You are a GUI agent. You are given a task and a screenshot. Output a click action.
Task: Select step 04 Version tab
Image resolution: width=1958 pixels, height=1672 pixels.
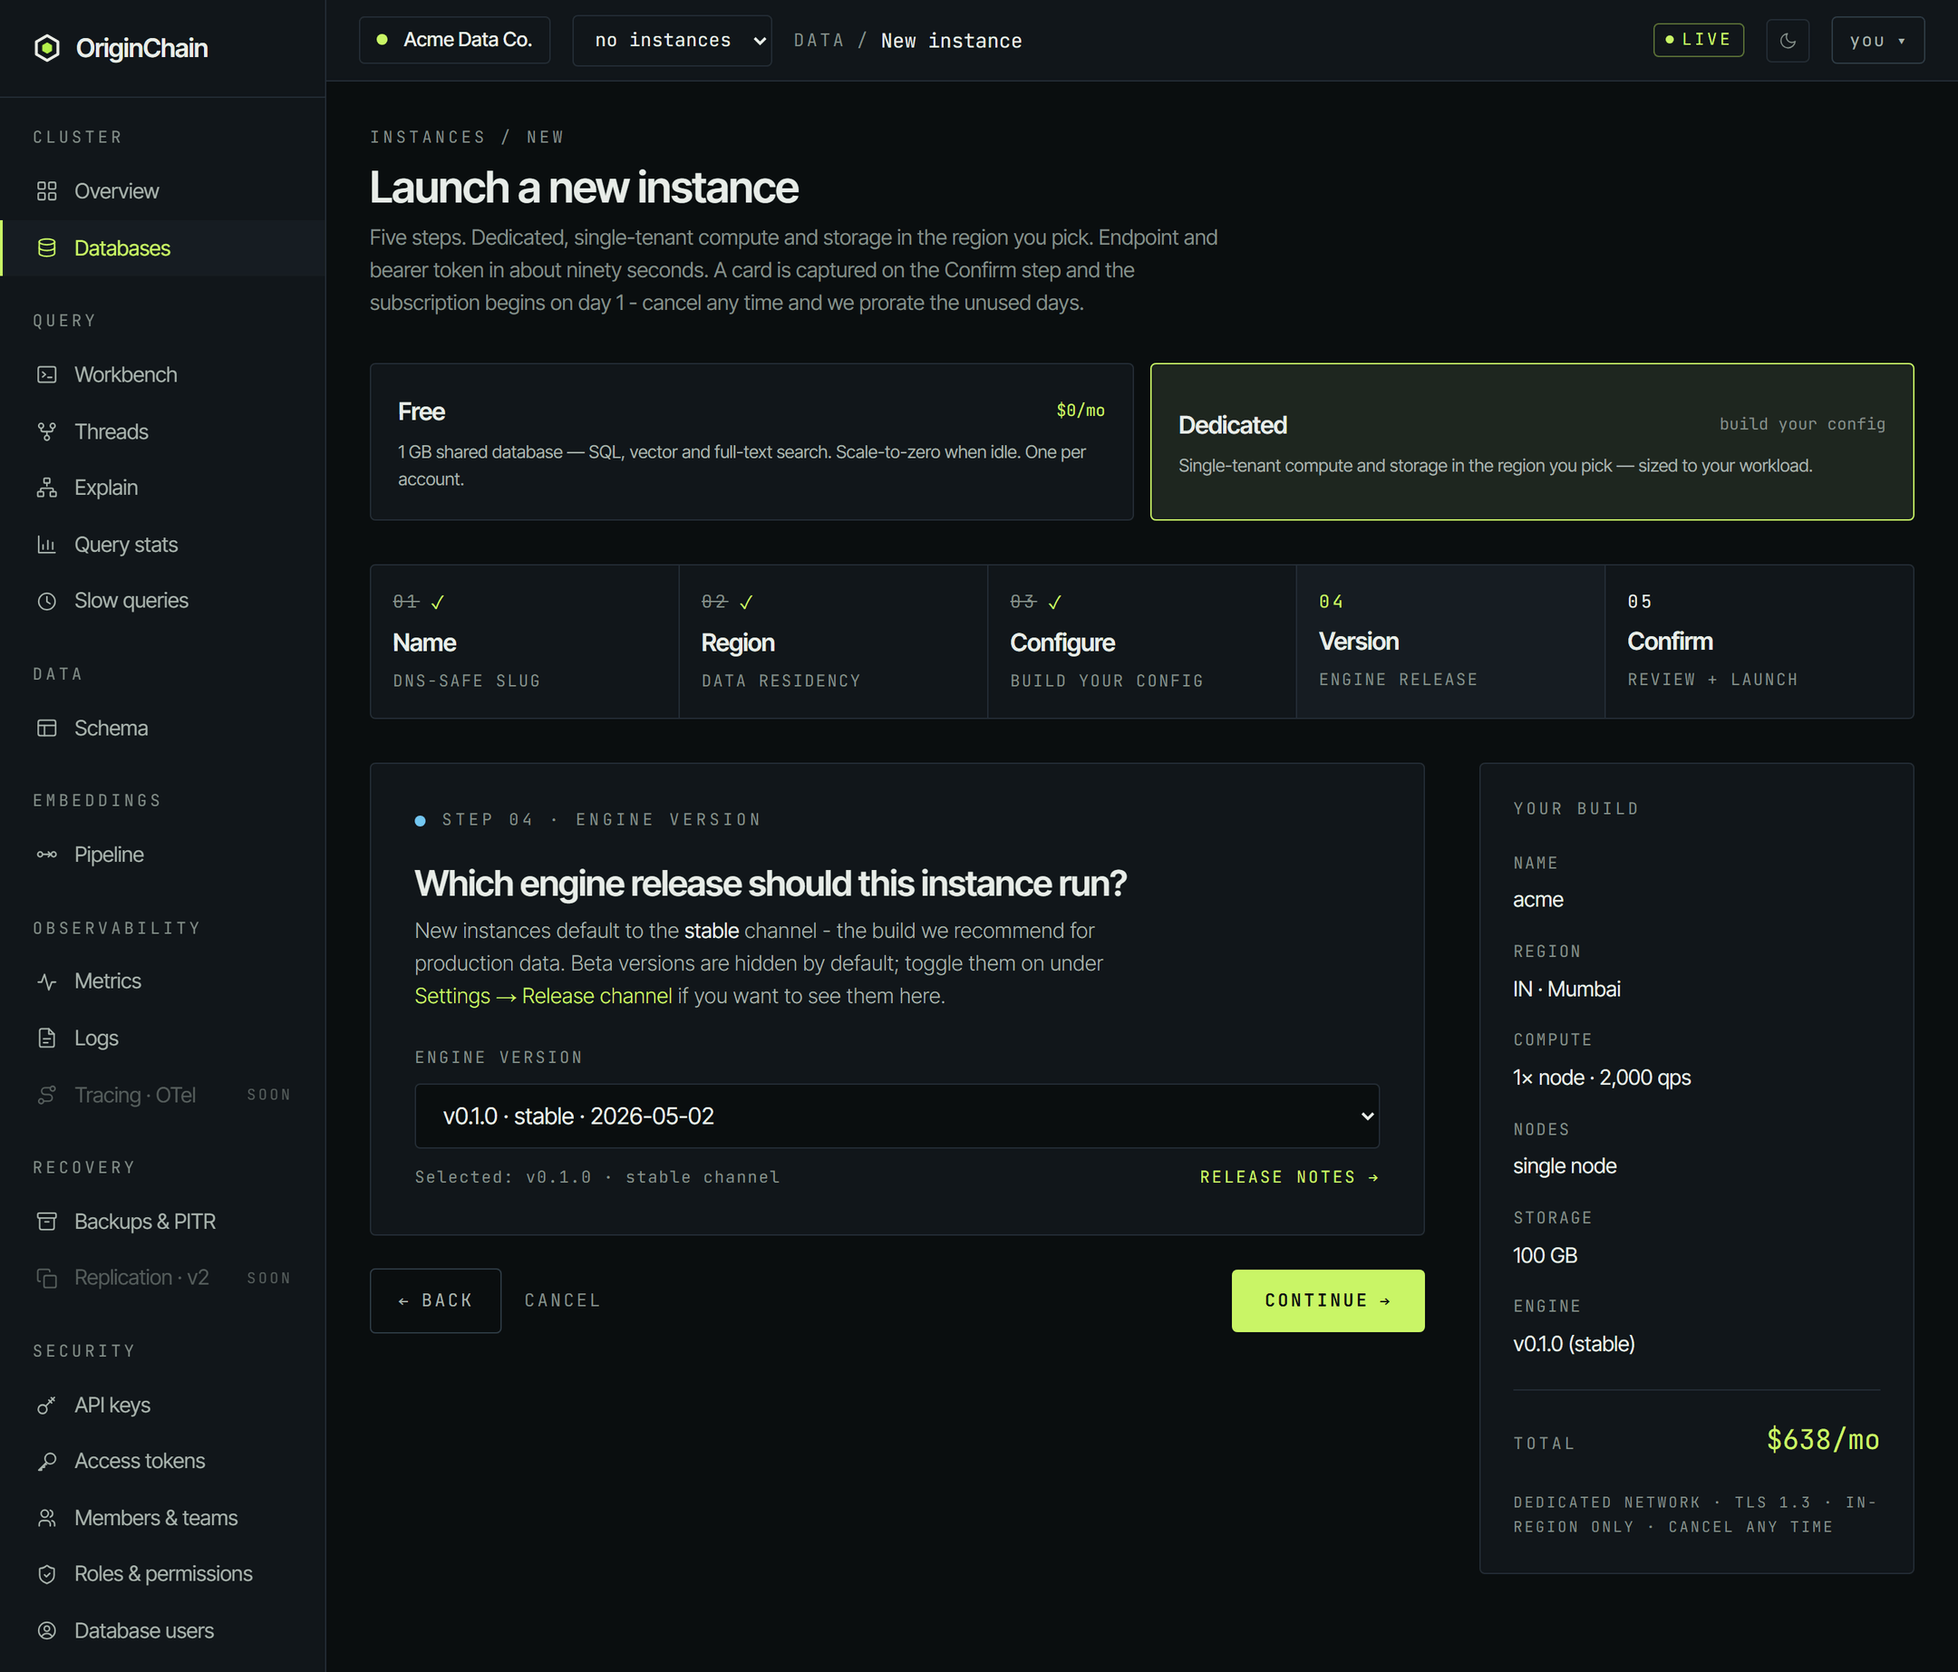coord(1450,642)
